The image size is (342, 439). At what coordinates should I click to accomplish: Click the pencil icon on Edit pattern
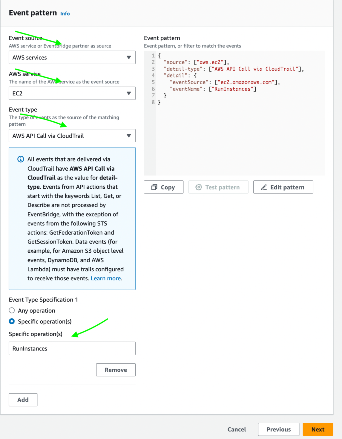pyautogui.click(x=264, y=187)
